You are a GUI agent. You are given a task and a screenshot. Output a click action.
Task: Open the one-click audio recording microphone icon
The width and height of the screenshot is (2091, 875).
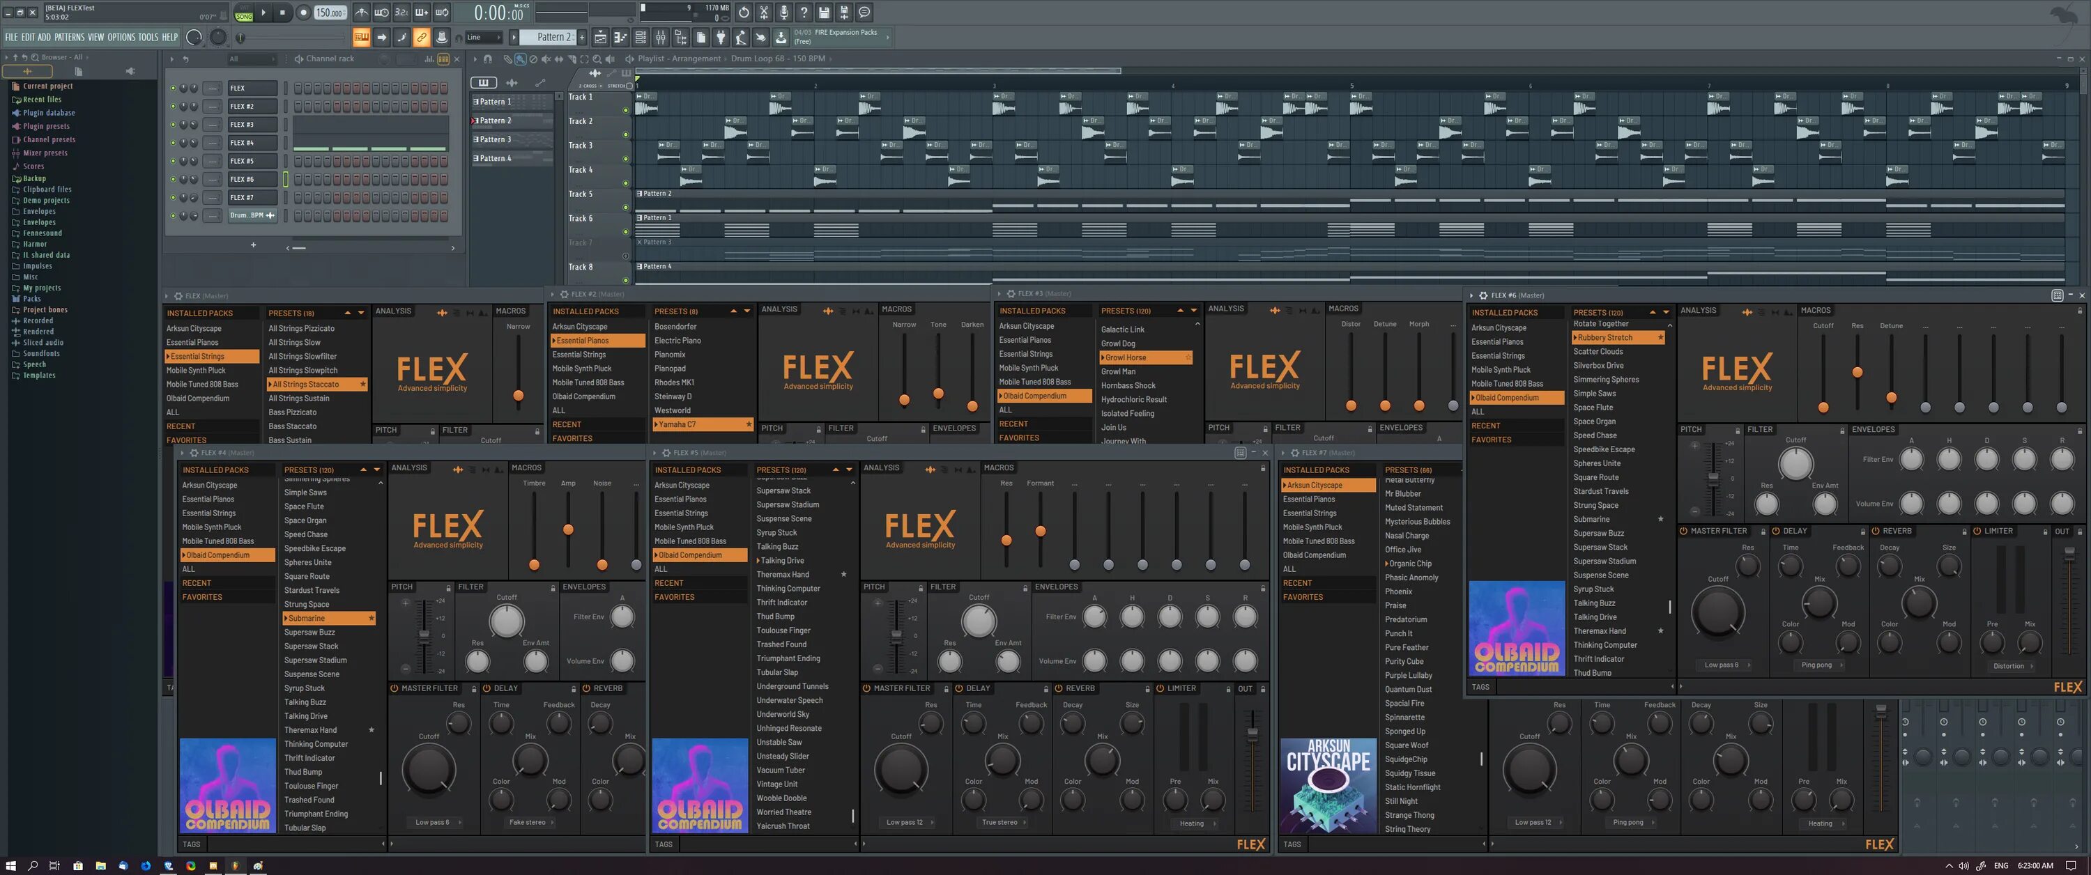783,12
